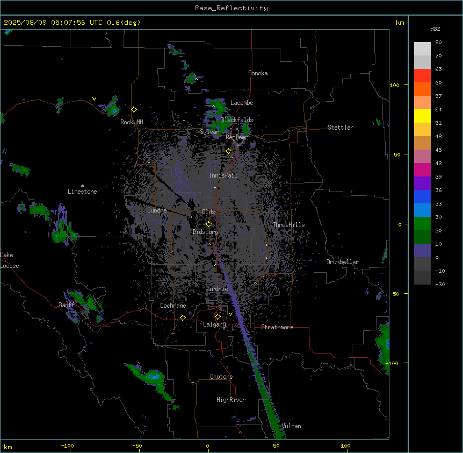Image resolution: width=463 pixels, height=453 pixels.
Task: Click the white plus marker north of Drumheller
Action: [329, 202]
